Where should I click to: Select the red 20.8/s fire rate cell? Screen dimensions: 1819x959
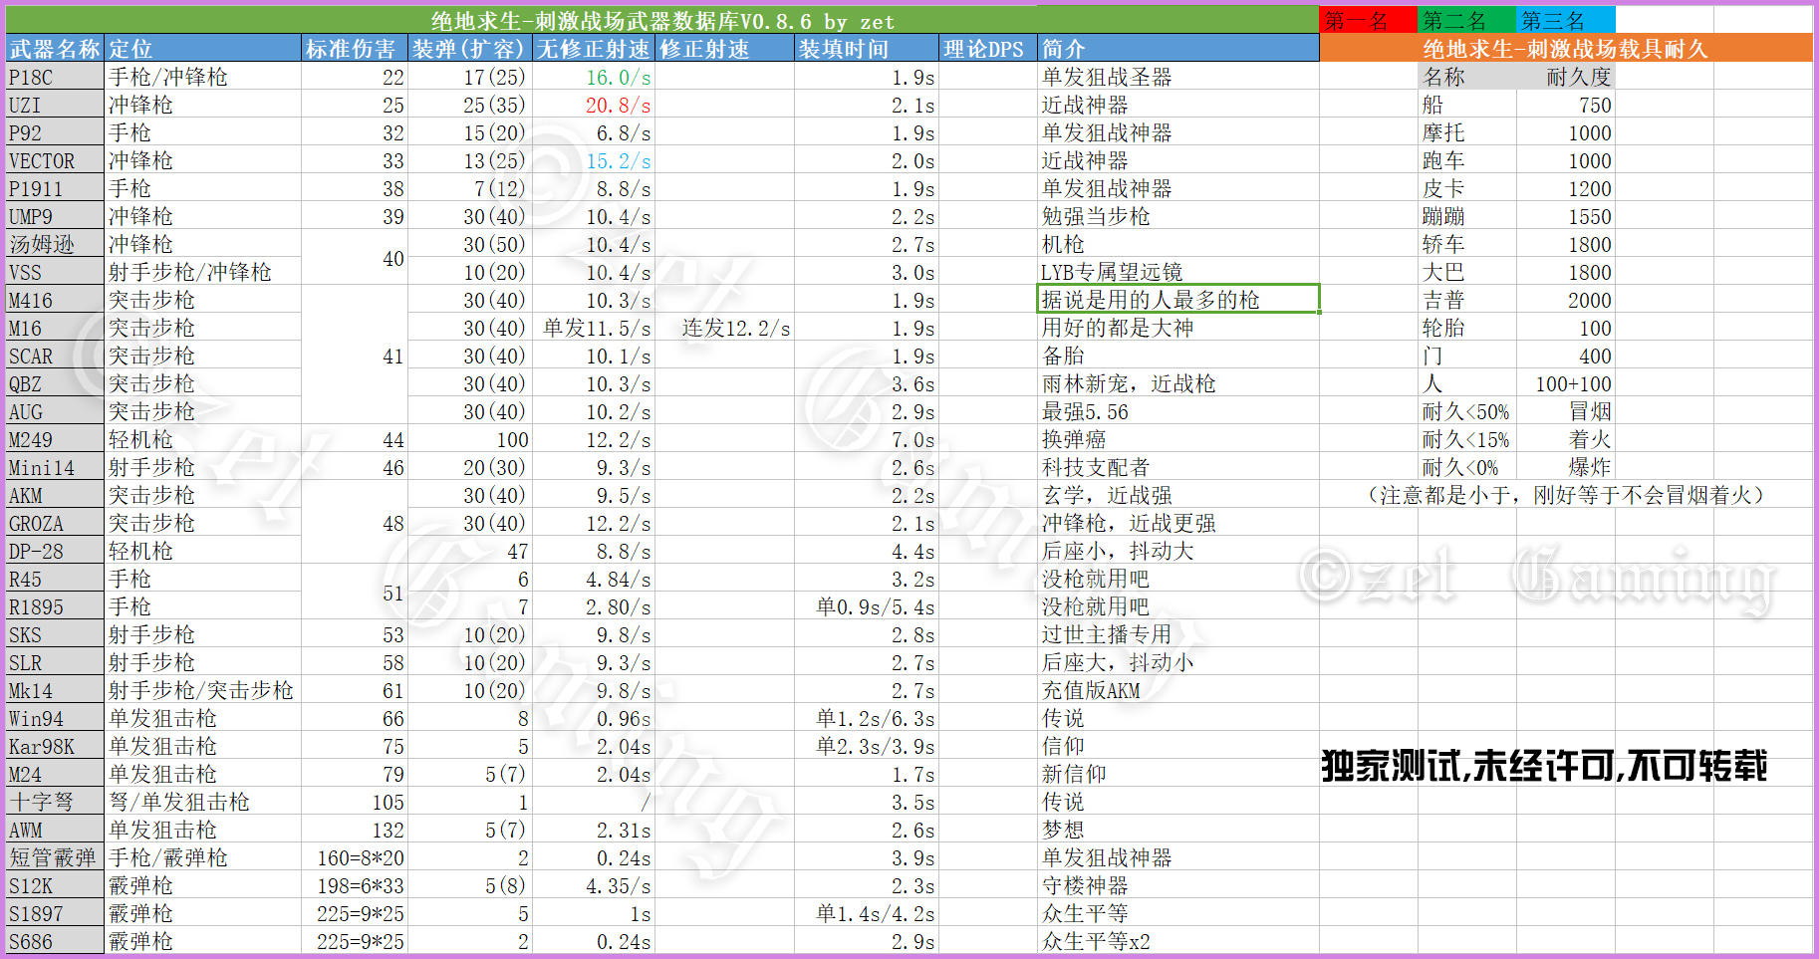[593, 105]
